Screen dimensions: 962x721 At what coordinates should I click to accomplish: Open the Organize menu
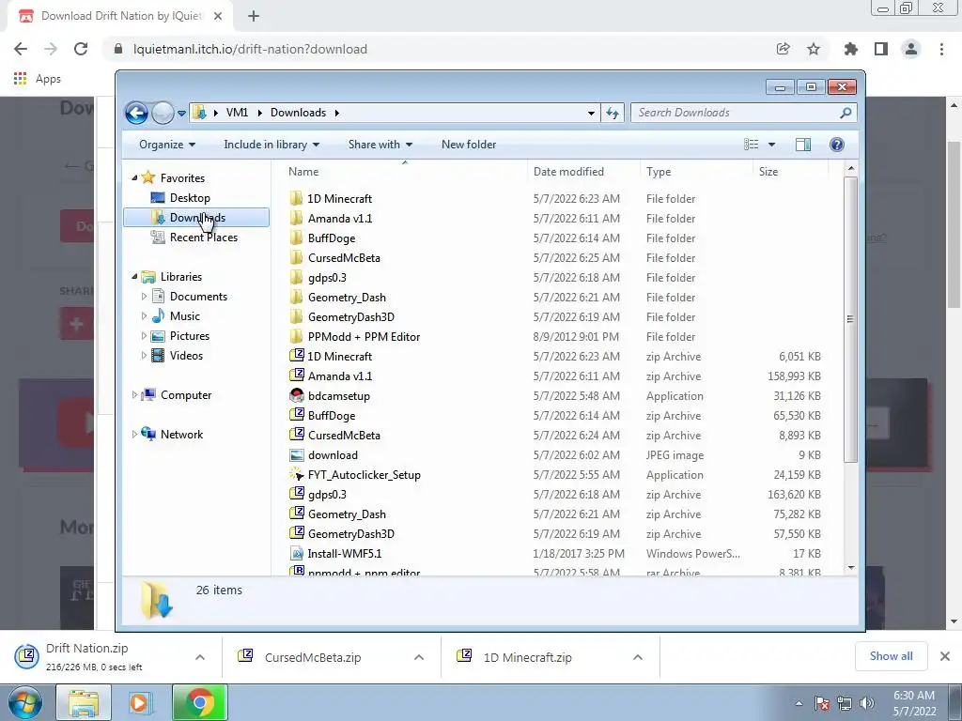pos(167,145)
